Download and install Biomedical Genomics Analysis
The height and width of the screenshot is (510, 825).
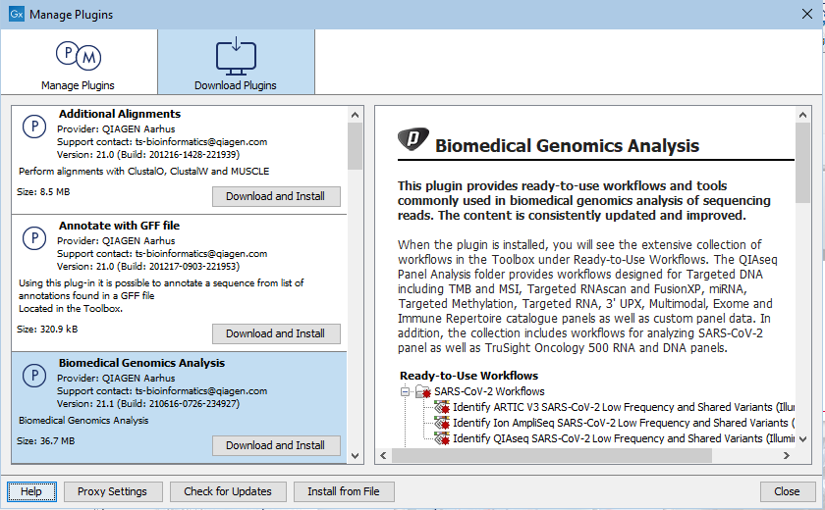(276, 445)
